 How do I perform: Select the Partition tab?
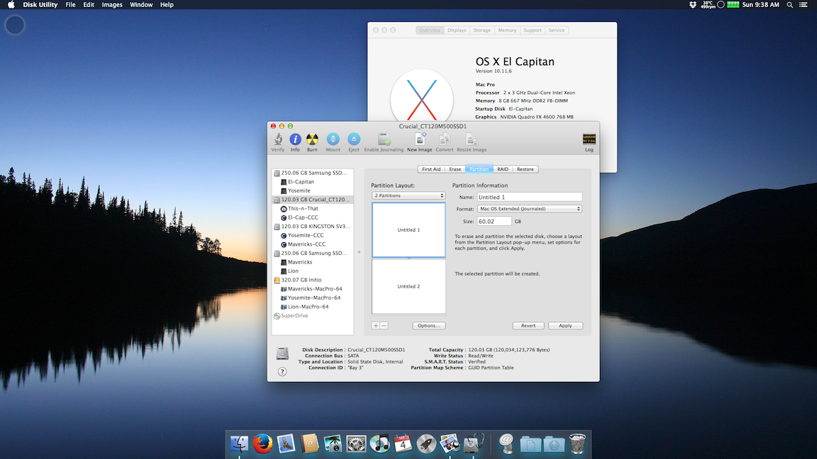pos(479,169)
